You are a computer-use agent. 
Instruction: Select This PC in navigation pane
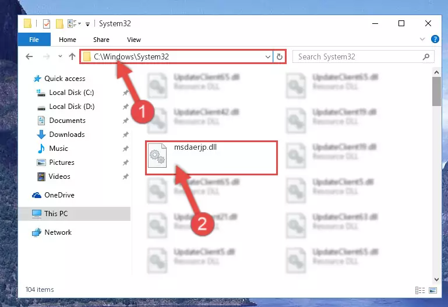click(x=75, y=214)
